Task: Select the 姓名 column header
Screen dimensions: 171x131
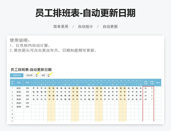Action: [x=19, y=83]
